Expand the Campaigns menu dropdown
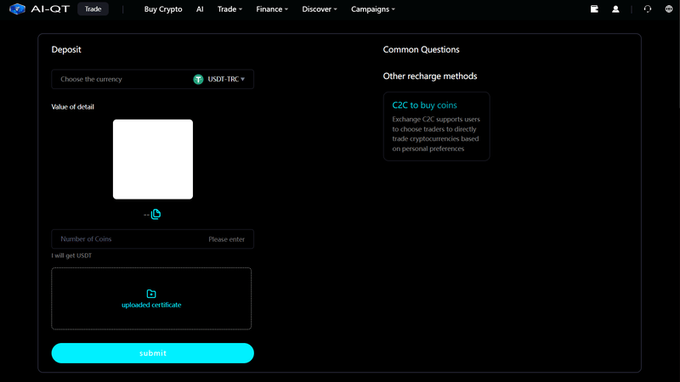The image size is (680, 382). pyautogui.click(x=373, y=9)
